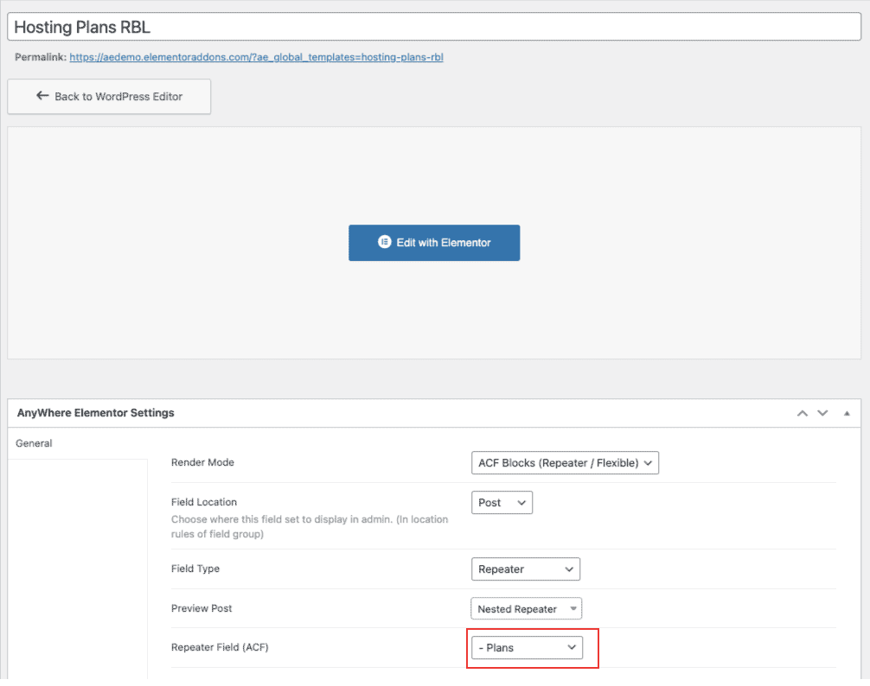Open the Repeater Field (ACF) Plans dropdown
Screen dimensions: 870x686
[x=528, y=648]
